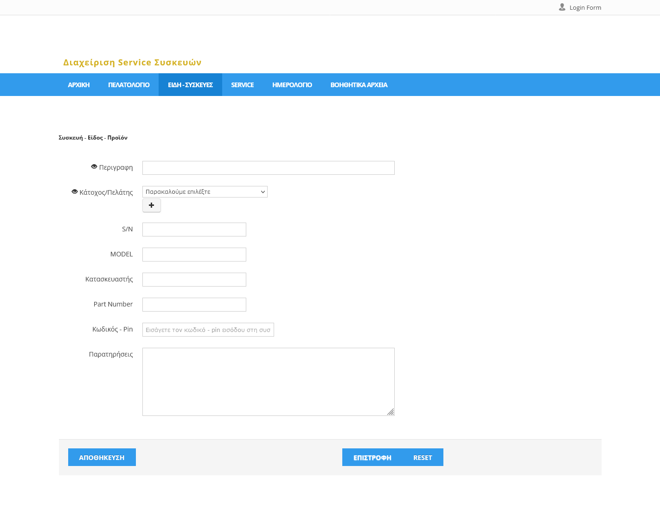The width and height of the screenshot is (660, 517).
Task: Focus the Περιγραφη text field
Action: [268, 168]
